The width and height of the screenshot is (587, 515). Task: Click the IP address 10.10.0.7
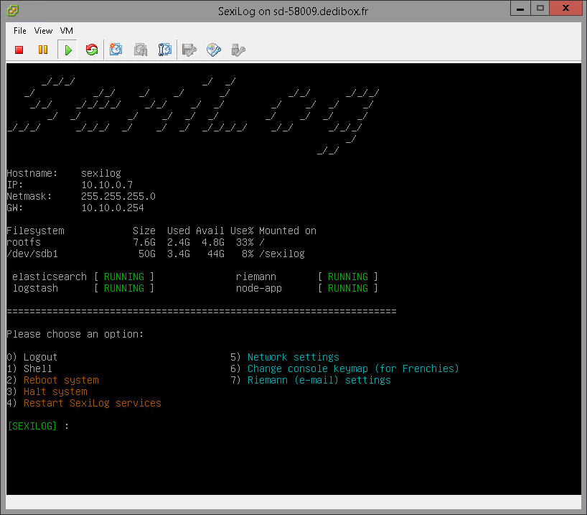107,185
